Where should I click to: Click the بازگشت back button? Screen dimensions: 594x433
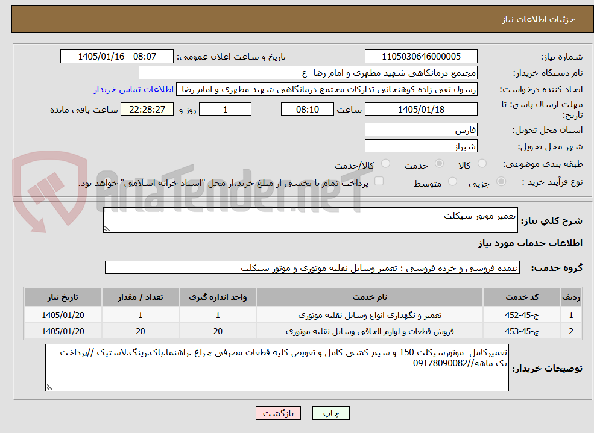click(x=278, y=413)
